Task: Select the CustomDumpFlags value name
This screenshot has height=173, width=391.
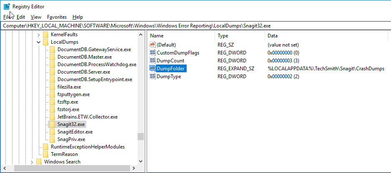Action: point(178,53)
